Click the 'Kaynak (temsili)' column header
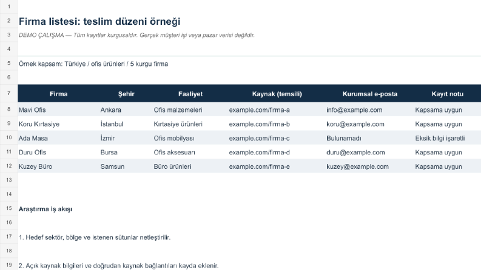The image size is (481, 270). click(277, 94)
